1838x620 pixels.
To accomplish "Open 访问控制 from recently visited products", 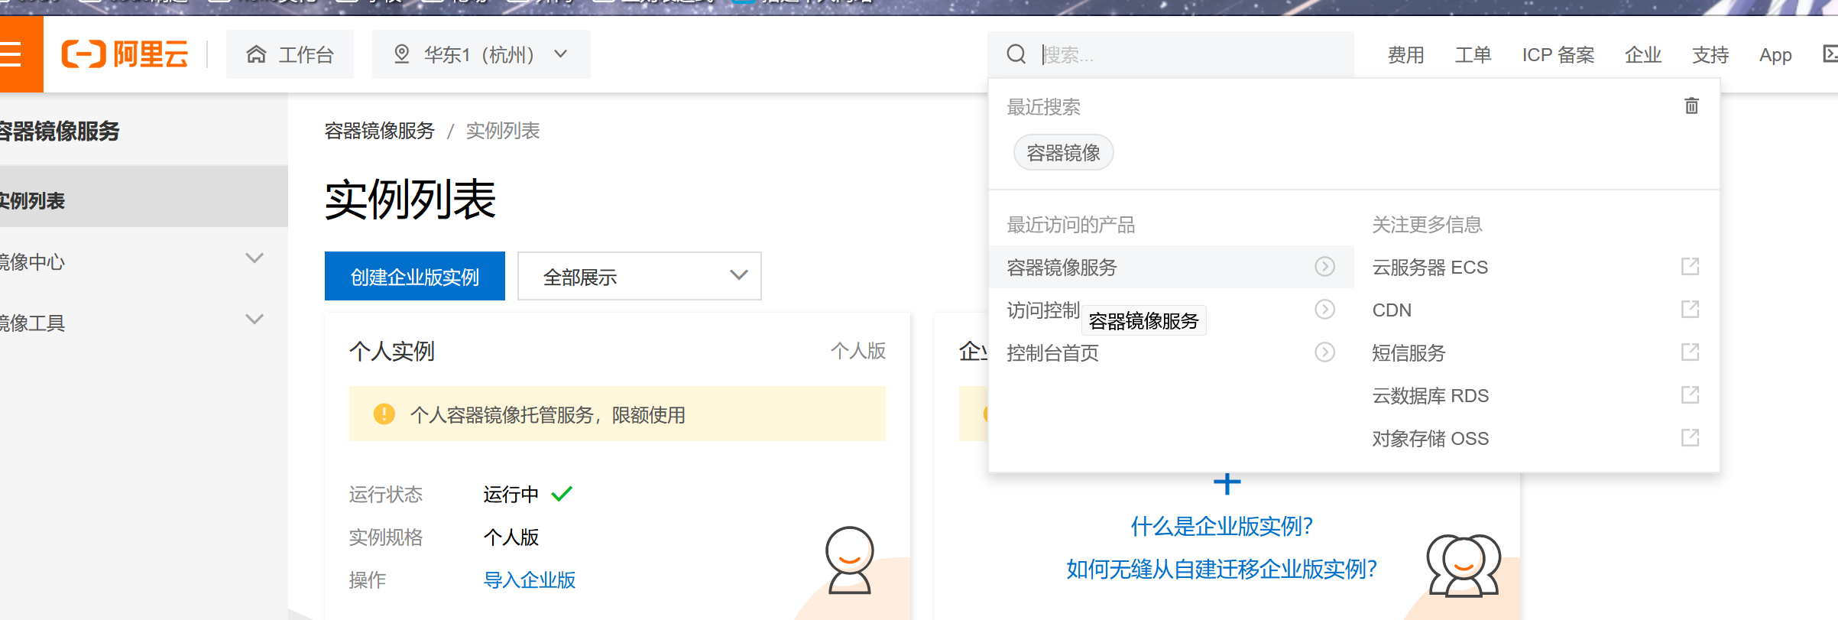I will (x=1042, y=310).
